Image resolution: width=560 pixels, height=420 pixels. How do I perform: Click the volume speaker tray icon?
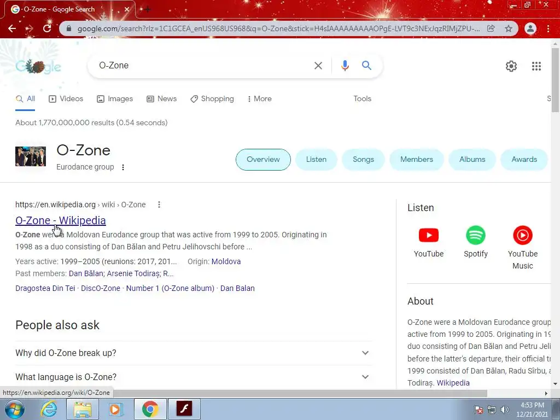[505, 410]
